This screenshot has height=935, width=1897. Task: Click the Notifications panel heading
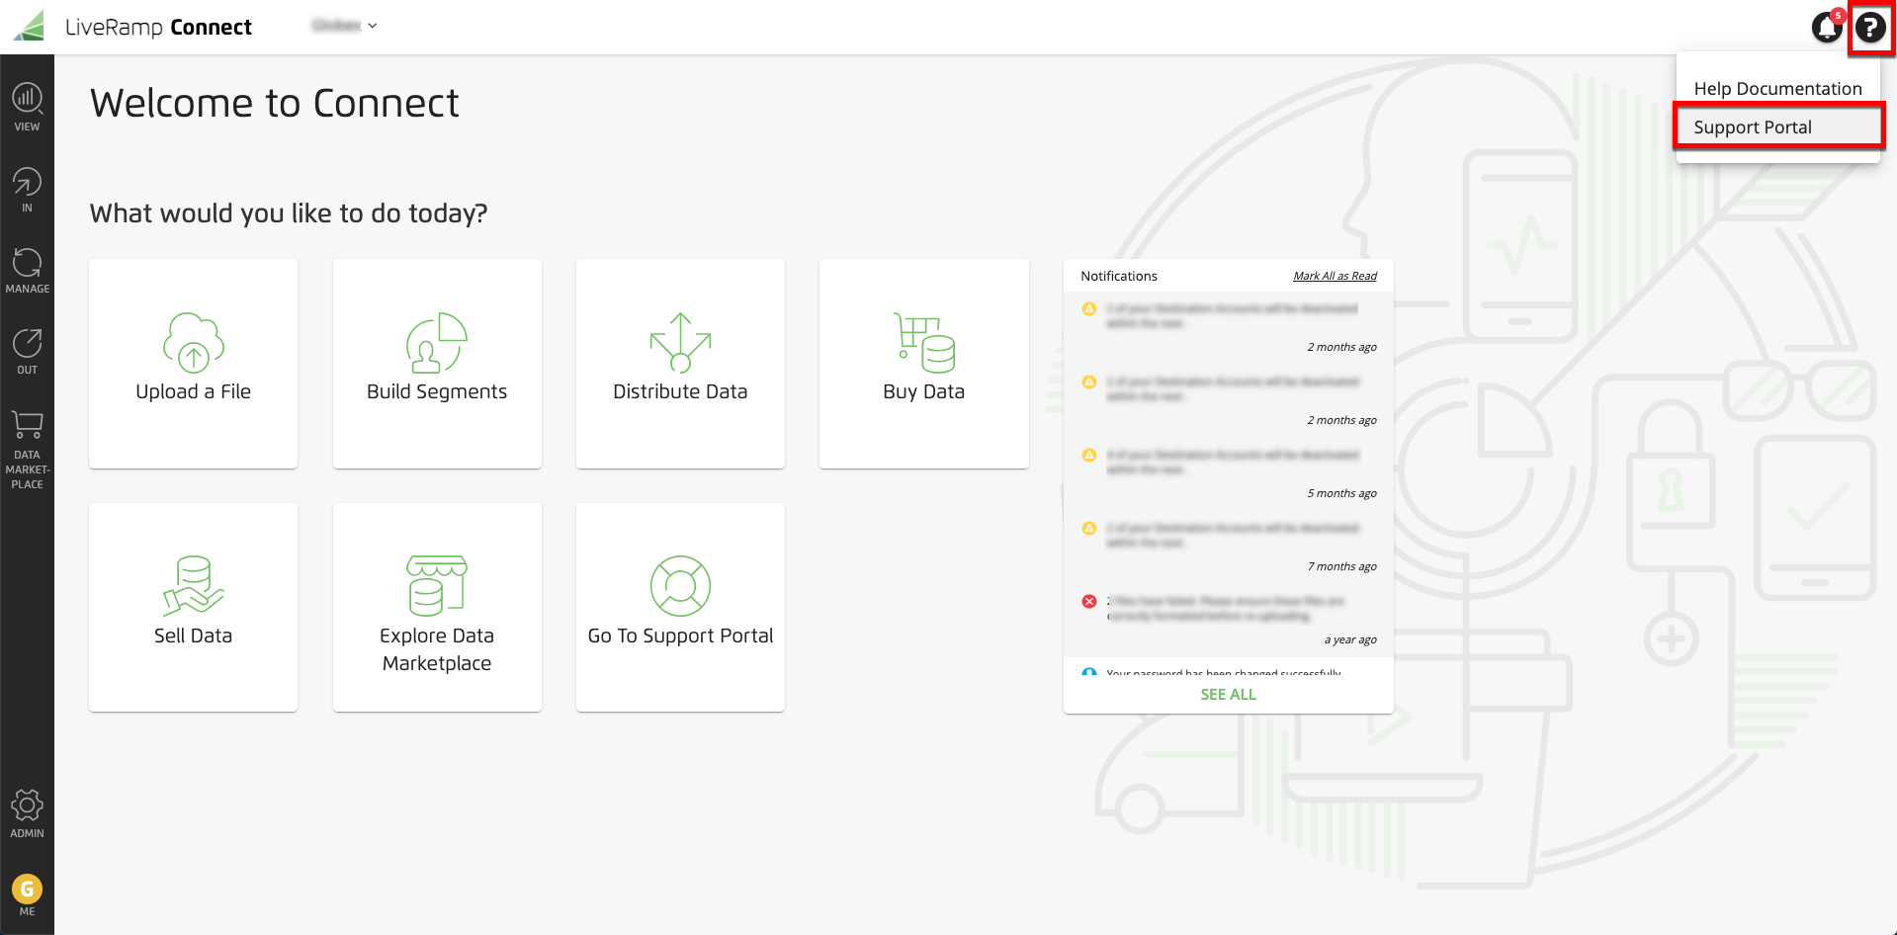1119,276
